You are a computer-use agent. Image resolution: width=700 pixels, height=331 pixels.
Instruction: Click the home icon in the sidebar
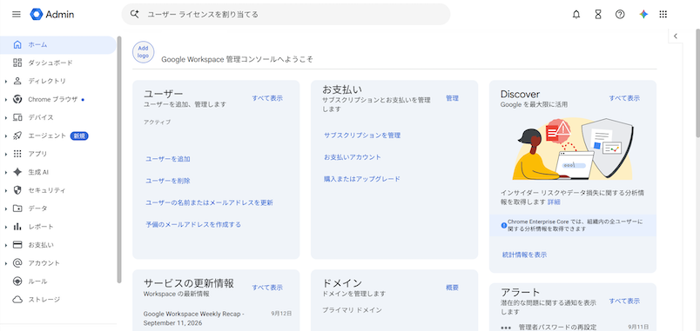(x=17, y=44)
